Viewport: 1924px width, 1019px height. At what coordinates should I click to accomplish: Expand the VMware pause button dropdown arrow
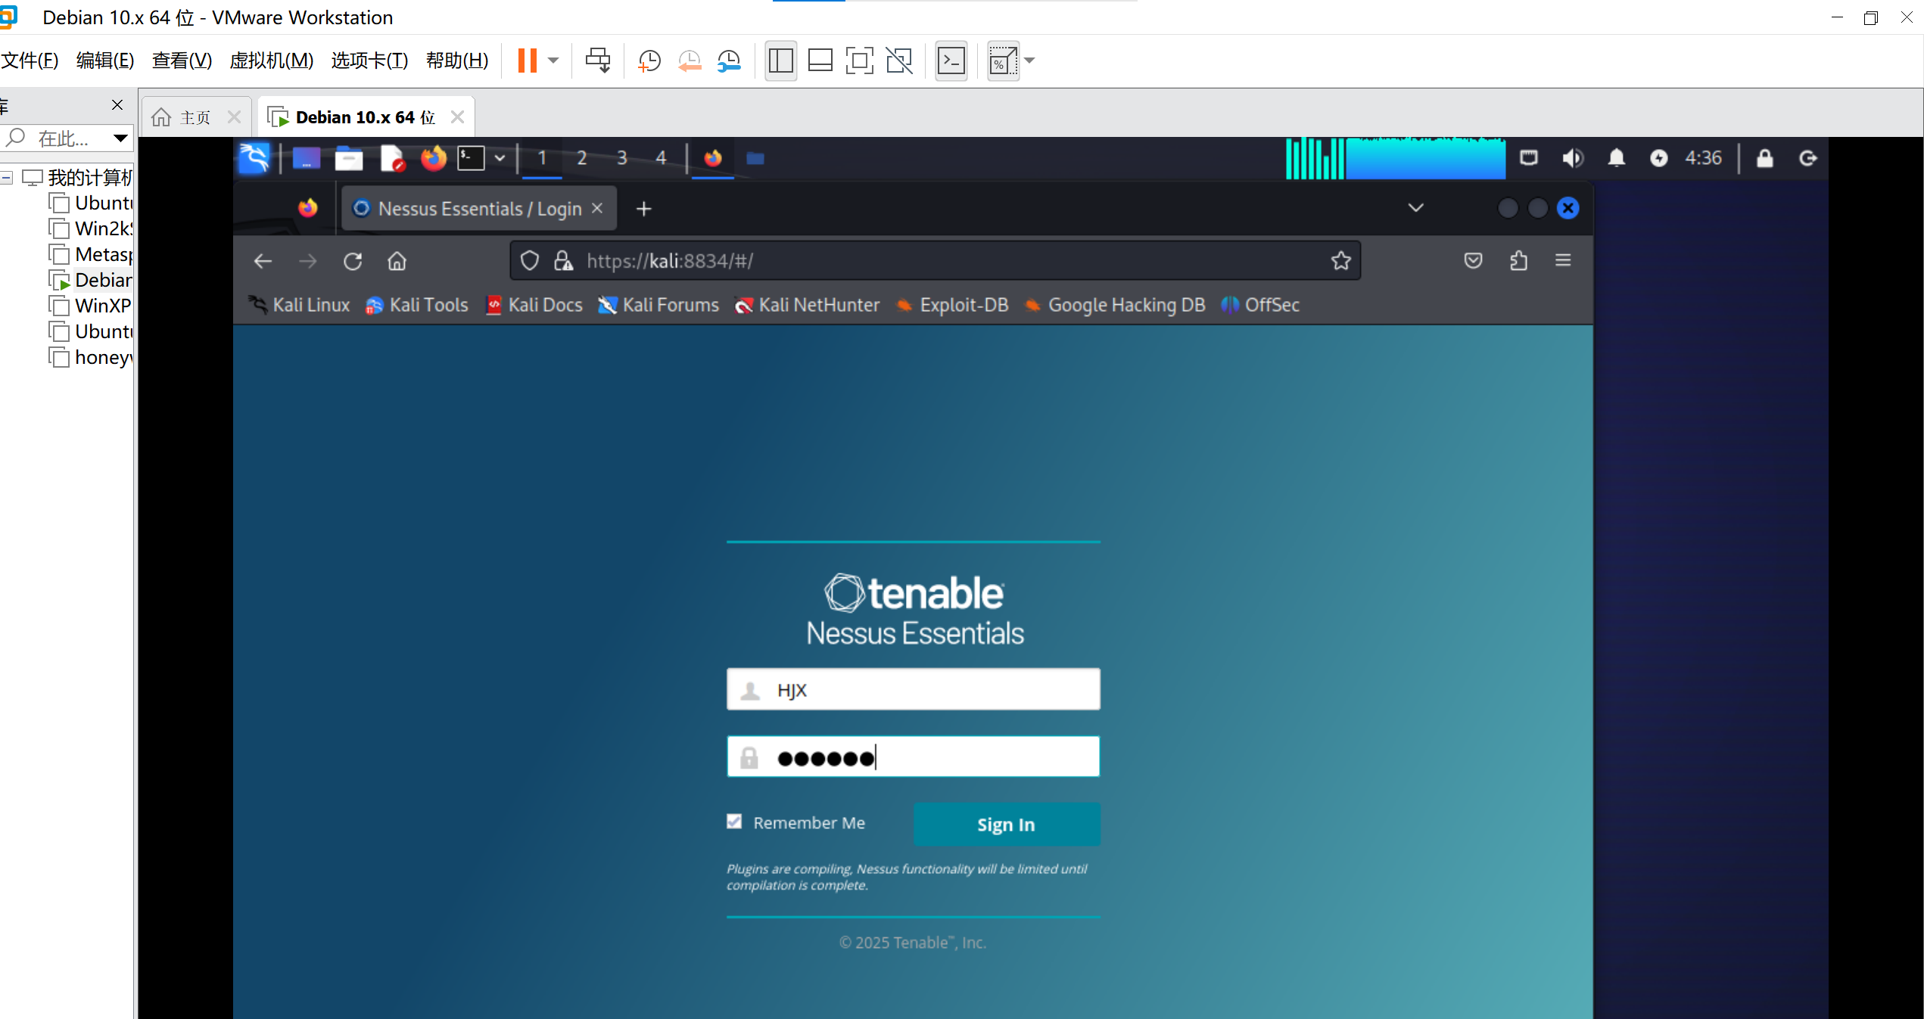[x=553, y=61]
